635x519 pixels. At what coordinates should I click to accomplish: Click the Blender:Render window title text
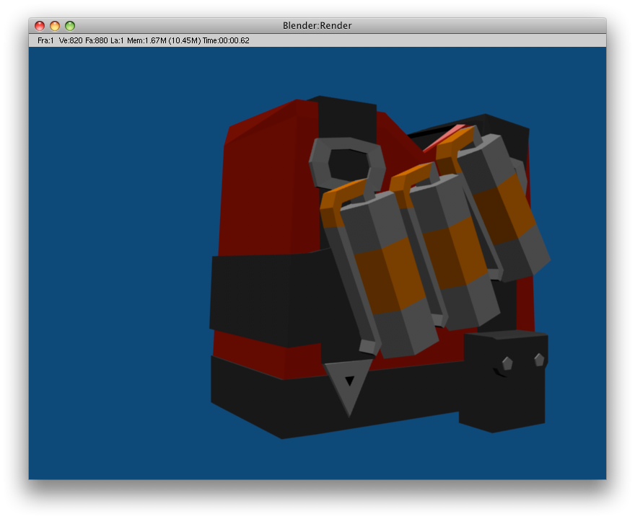pyautogui.click(x=317, y=26)
